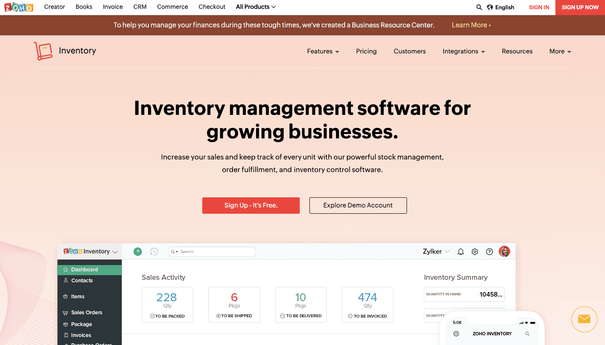Click the Zoho Inventory book logo
The height and width of the screenshot is (345, 605).
pos(42,50)
